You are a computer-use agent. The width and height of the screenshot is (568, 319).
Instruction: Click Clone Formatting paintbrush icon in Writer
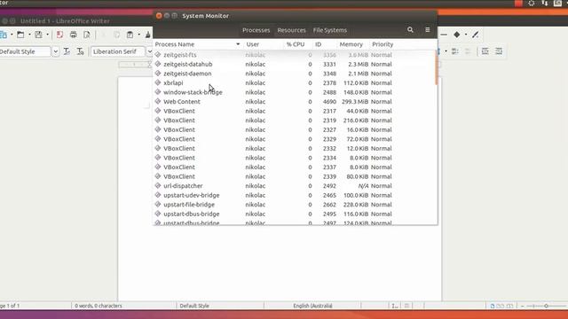click(148, 35)
